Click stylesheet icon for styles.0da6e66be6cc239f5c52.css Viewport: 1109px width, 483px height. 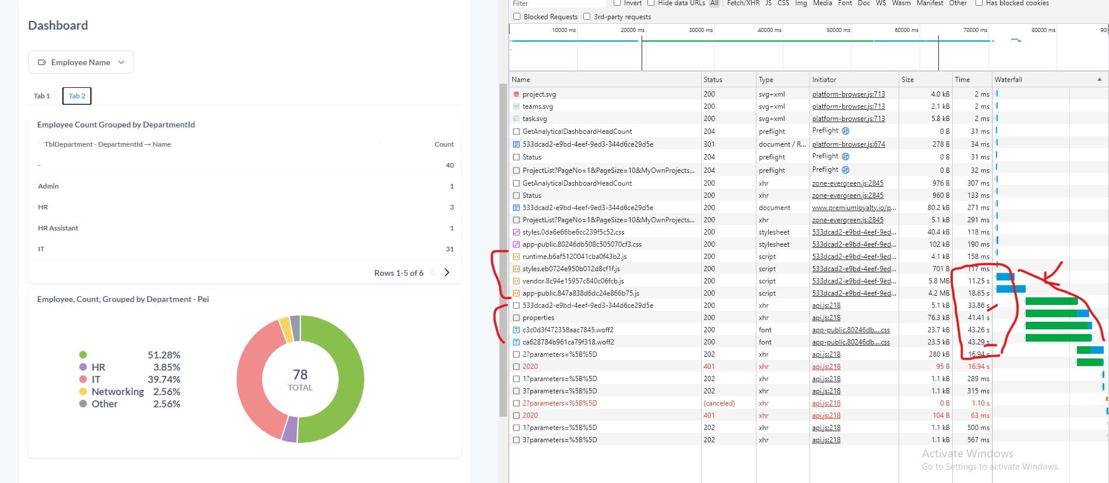(x=516, y=232)
